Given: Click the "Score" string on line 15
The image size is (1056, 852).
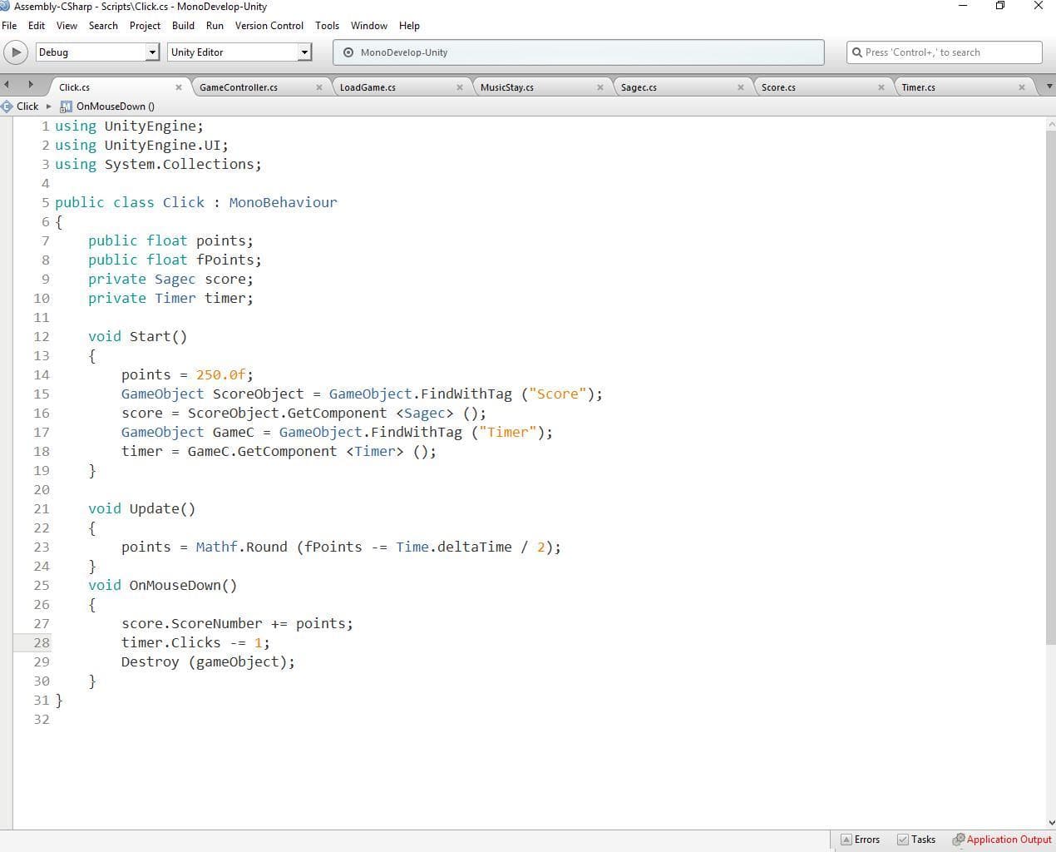Looking at the screenshot, I should [557, 394].
